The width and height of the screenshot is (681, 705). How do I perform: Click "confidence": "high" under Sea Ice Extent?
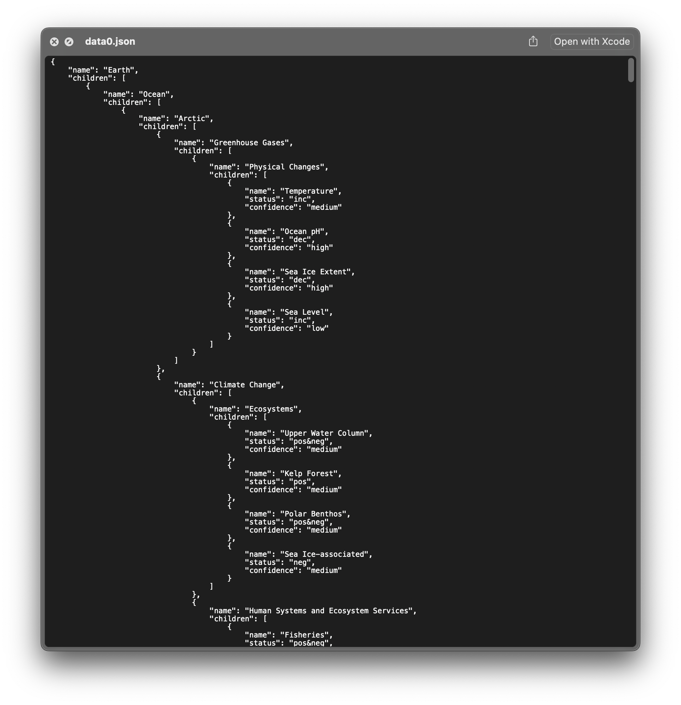[x=288, y=288]
